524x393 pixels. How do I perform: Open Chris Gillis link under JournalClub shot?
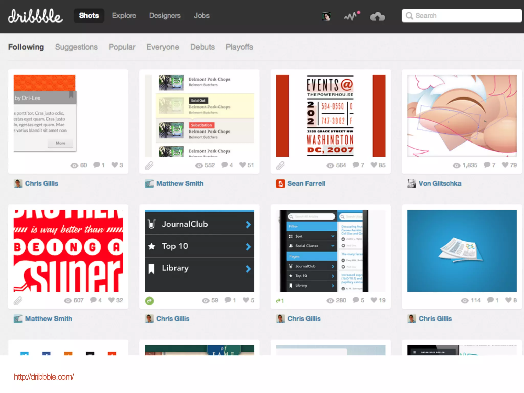click(173, 319)
